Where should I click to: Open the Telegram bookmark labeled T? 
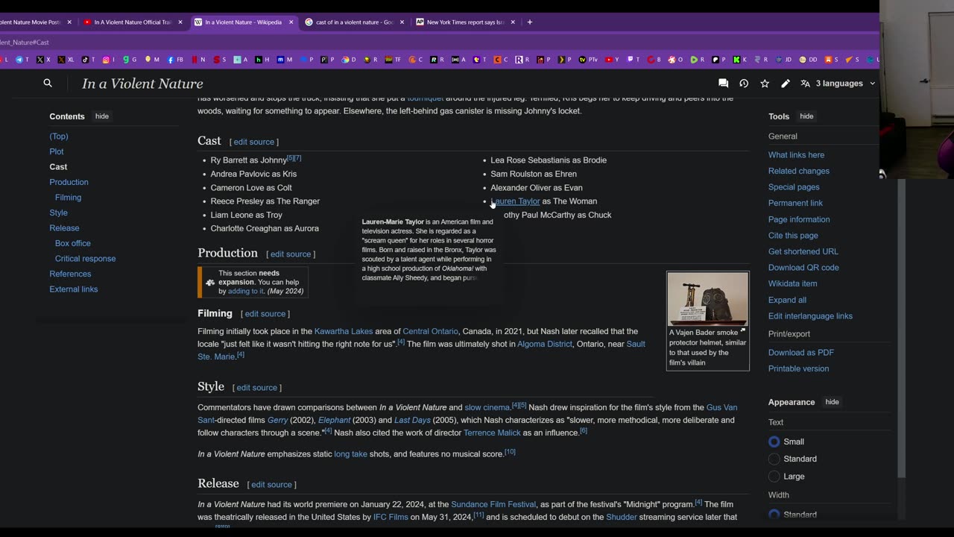click(x=22, y=60)
